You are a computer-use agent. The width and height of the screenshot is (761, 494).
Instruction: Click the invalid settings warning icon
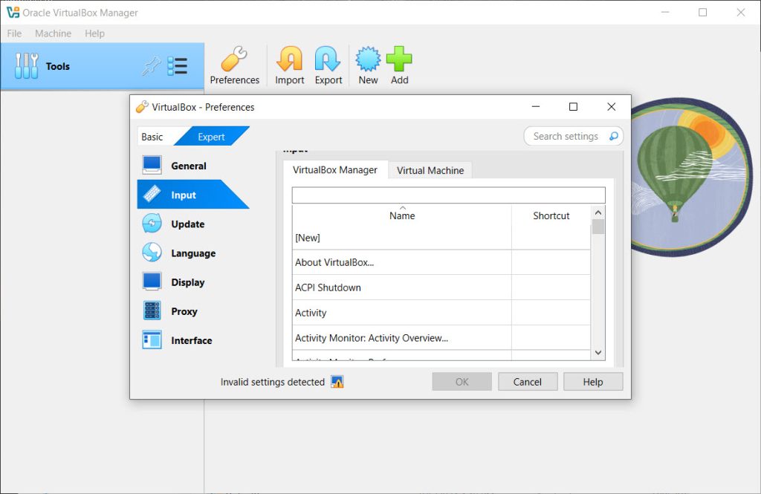pyautogui.click(x=337, y=382)
